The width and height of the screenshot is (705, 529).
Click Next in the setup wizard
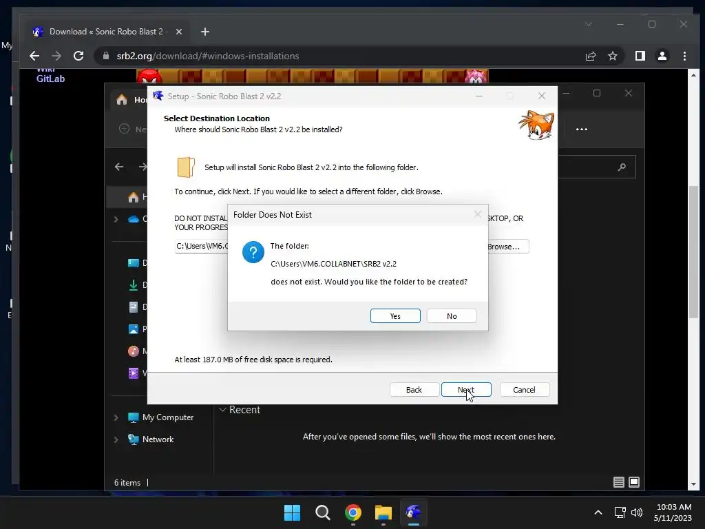pyautogui.click(x=466, y=390)
